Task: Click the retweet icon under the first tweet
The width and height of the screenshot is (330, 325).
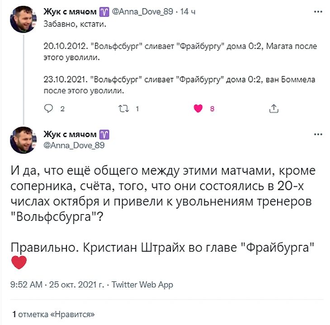Action: coord(123,109)
